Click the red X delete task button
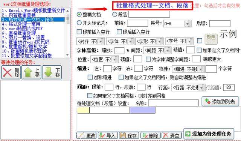The image size is (241, 141). click(x=11, y=72)
